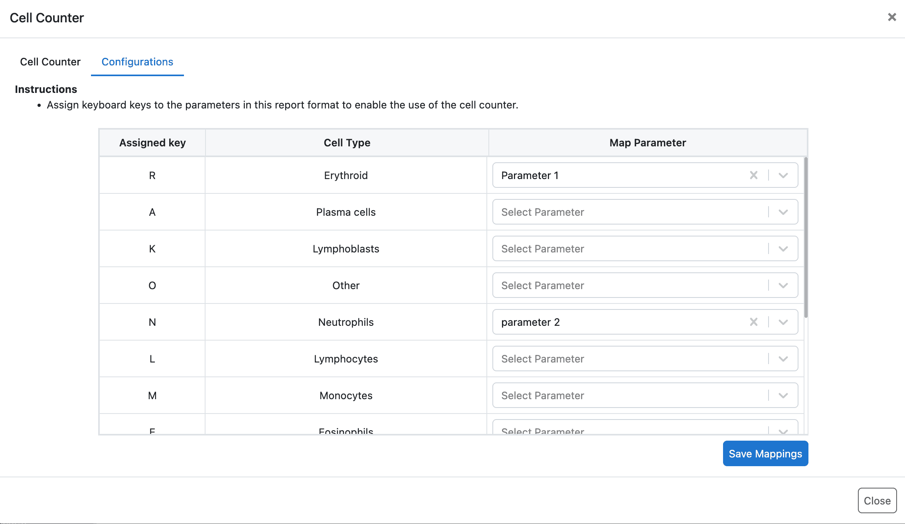Screen dimensions: 905x524
Task: Expand the Lymphocytes parameter dropdown arrow
Action: pos(783,359)
